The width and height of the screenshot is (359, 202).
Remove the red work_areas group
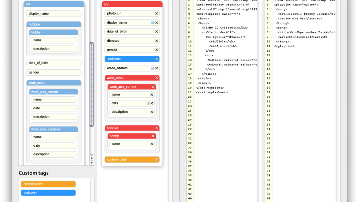(x=157, y=78)
